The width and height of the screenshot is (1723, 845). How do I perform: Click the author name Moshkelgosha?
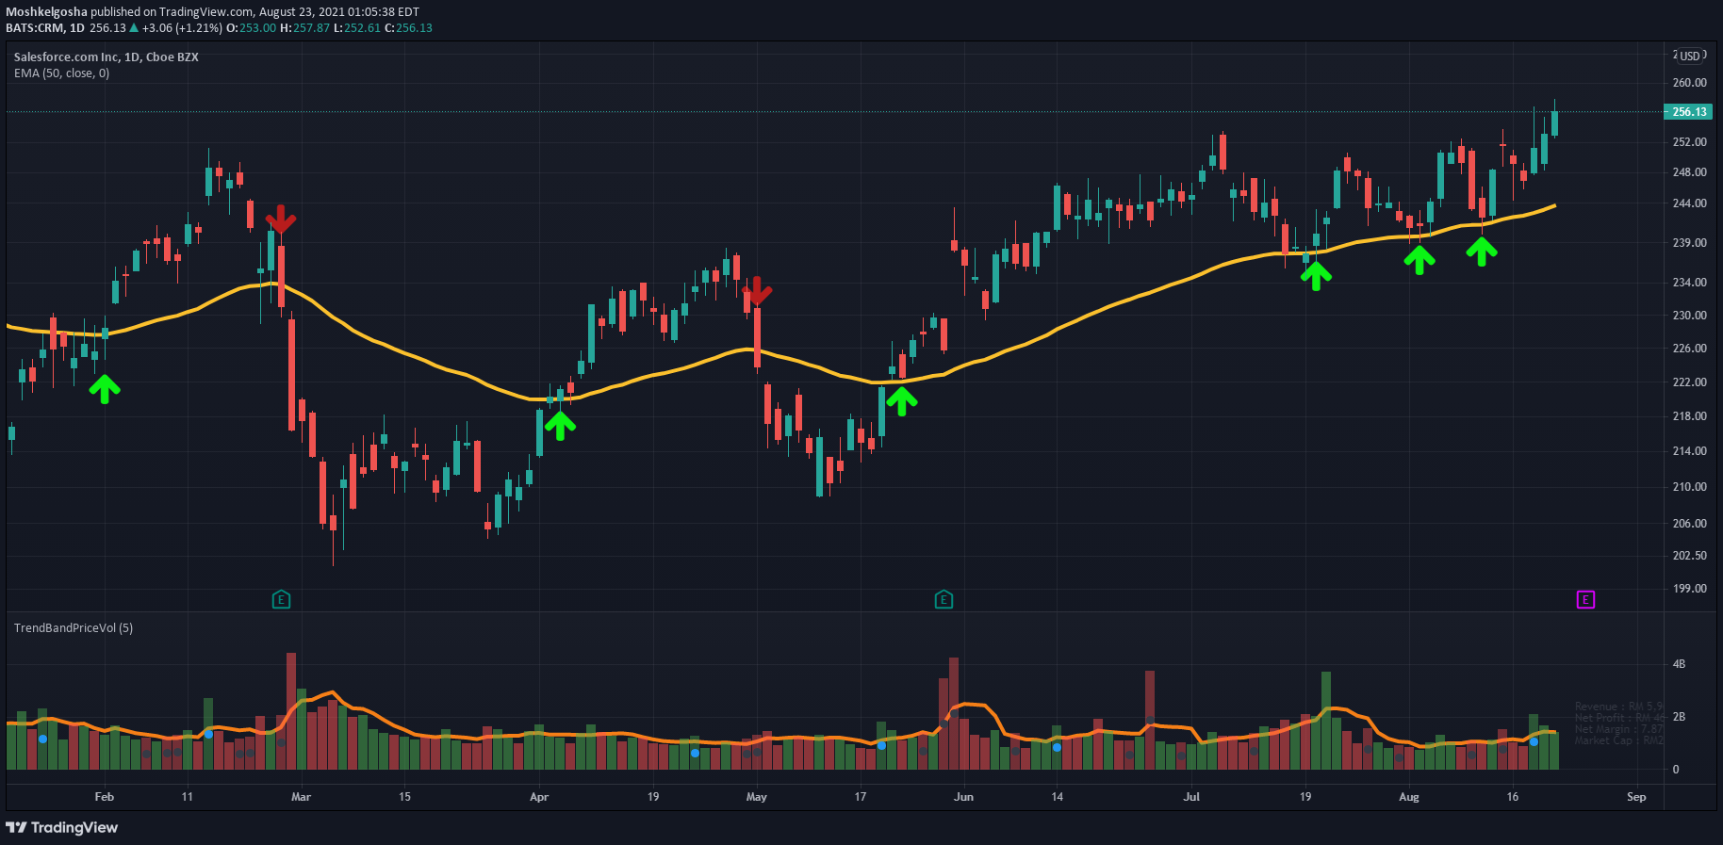point(46,12)
